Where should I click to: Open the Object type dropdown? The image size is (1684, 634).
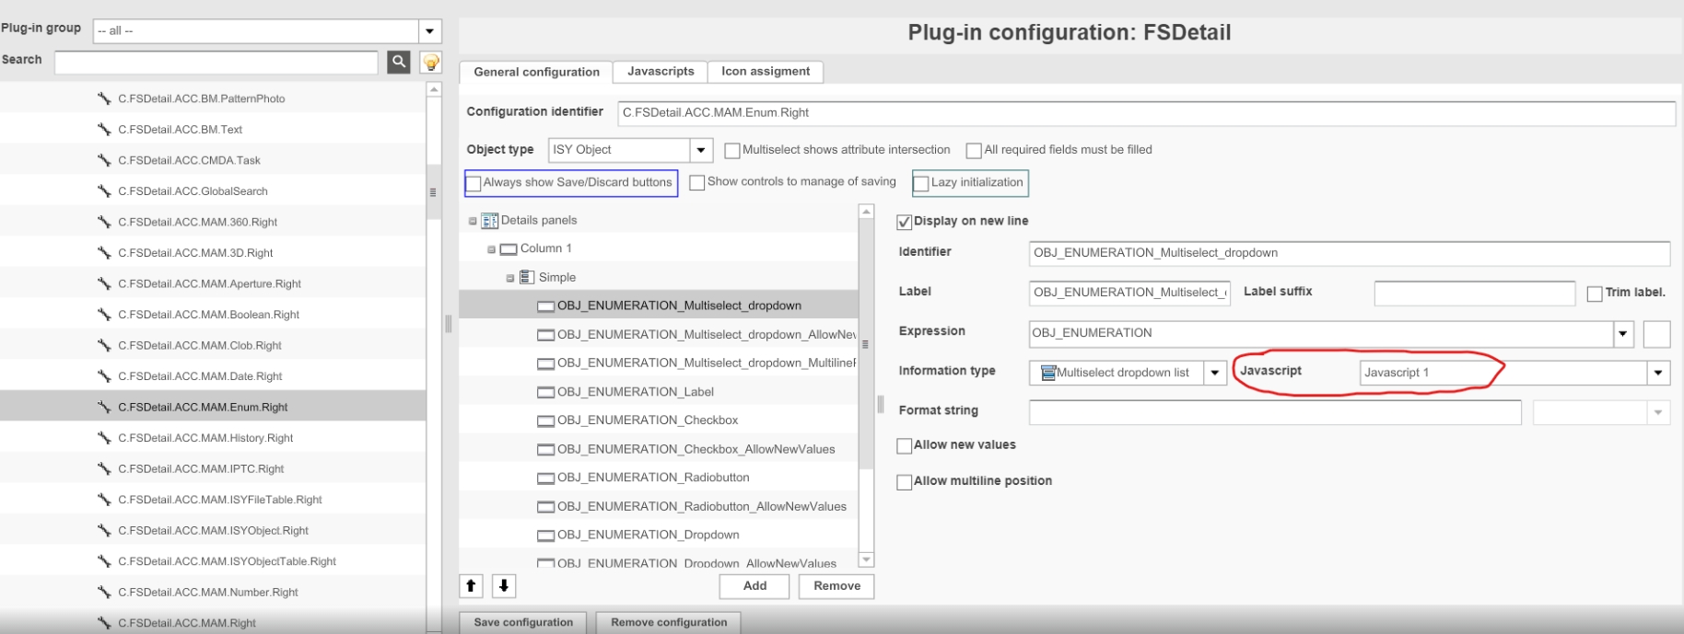tap(701, 150)
